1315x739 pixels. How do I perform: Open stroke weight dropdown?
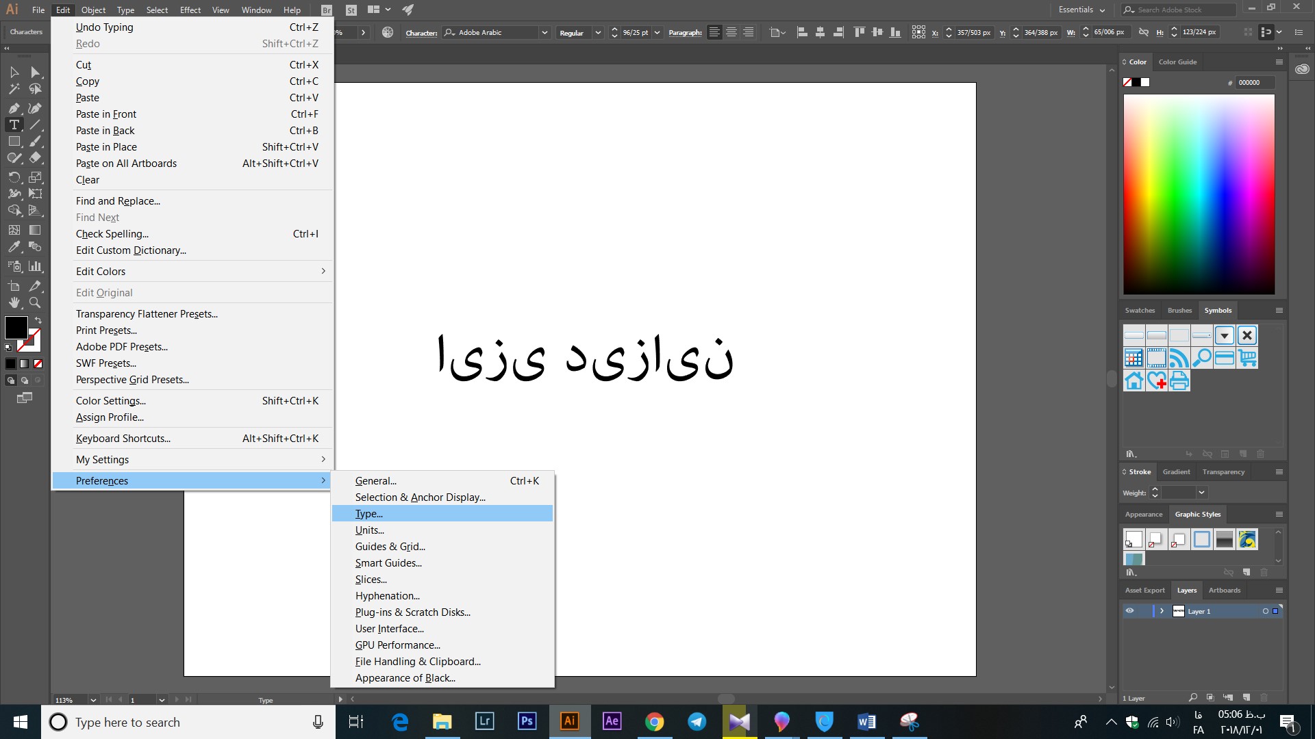tap(1201, 493)
